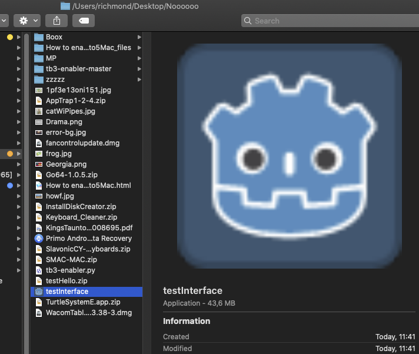Select WacomTabl...3.38-3.dmg file
419x354 pixels.
pos(88,313)
